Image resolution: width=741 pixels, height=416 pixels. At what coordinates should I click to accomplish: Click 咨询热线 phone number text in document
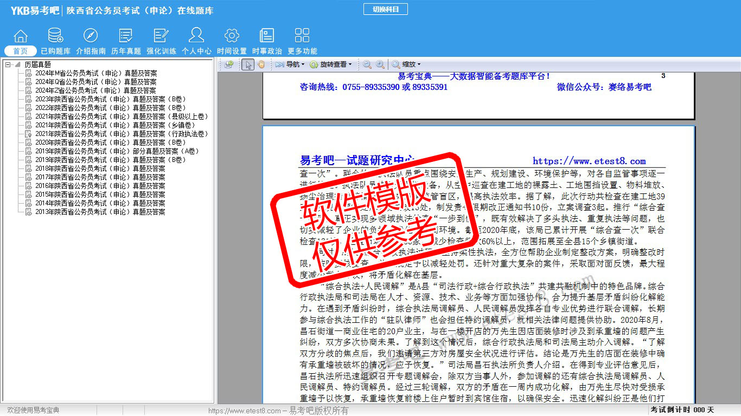pos(374,87)
